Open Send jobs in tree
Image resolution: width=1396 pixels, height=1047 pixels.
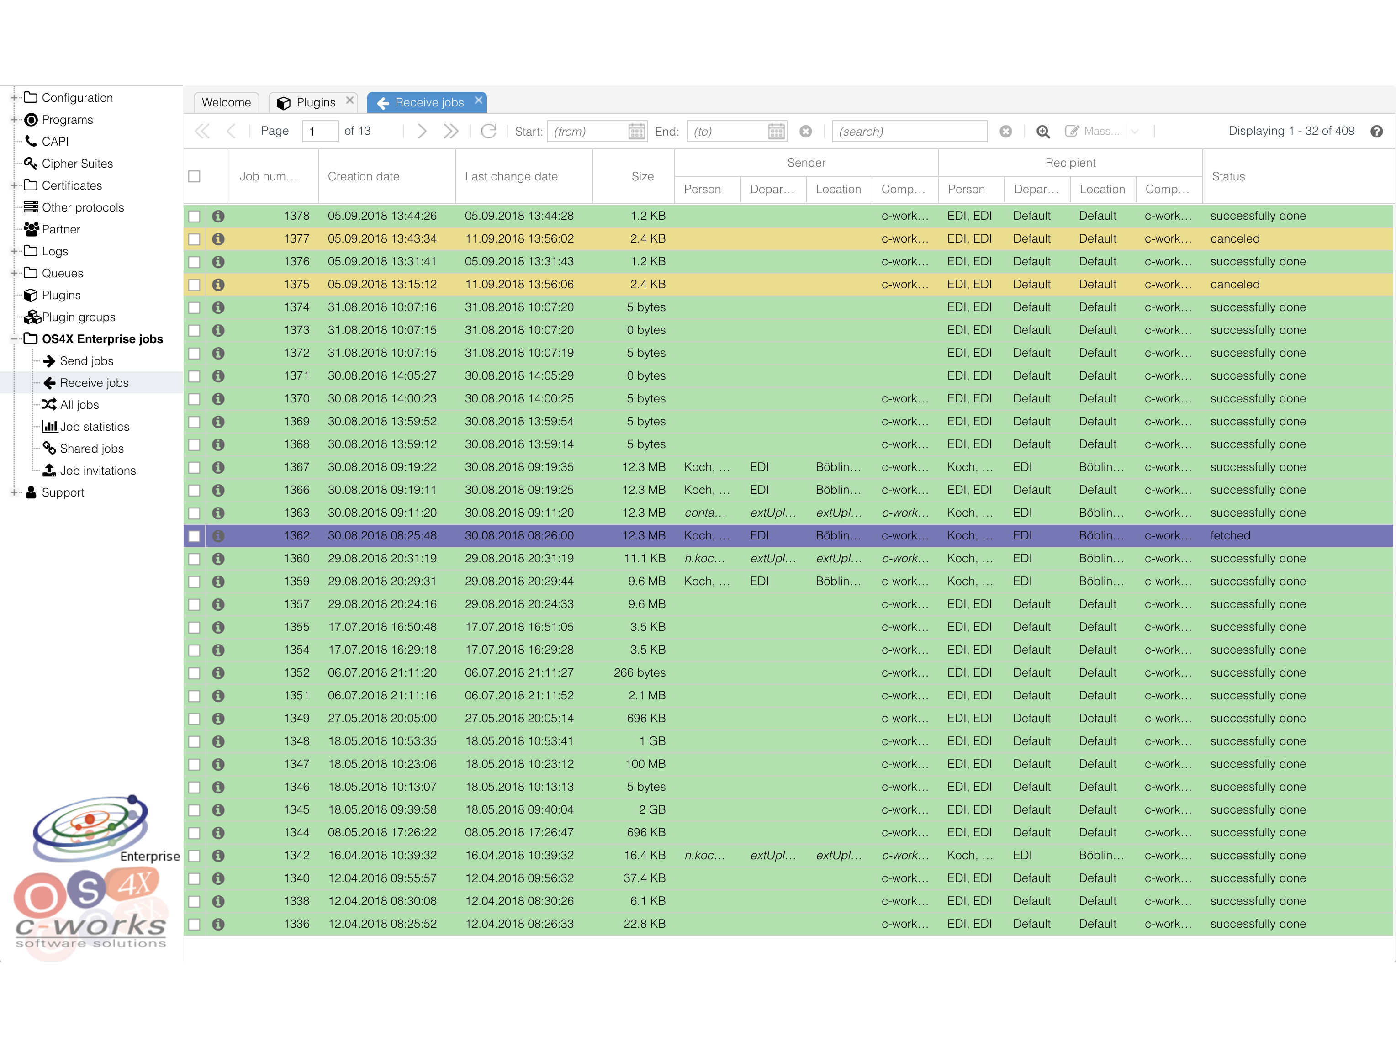78,361
